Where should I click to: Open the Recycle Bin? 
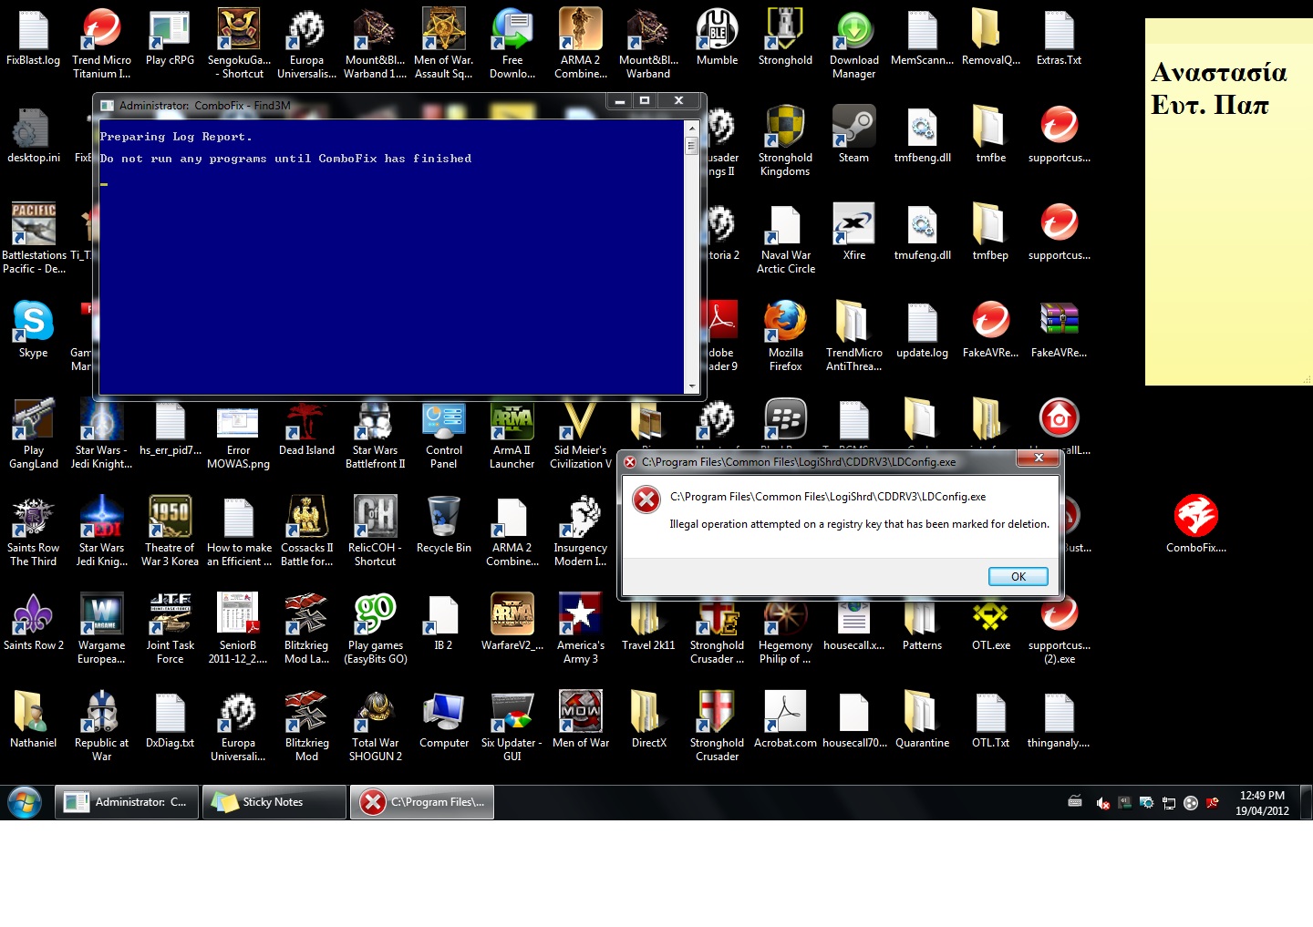[x=444, y=524]
